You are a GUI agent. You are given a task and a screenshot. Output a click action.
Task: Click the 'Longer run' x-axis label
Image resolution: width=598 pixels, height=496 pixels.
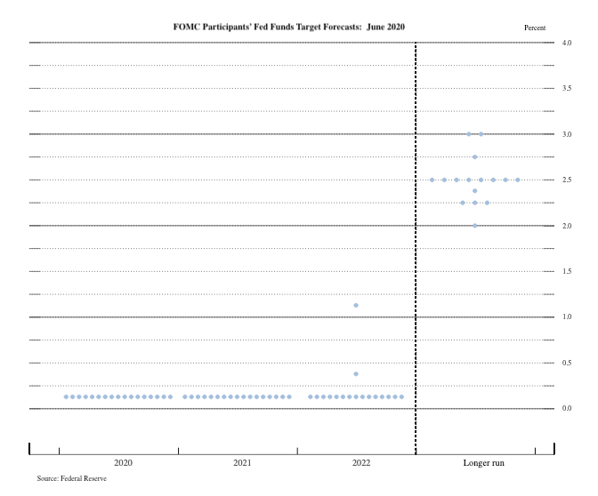tap(487, 463)
